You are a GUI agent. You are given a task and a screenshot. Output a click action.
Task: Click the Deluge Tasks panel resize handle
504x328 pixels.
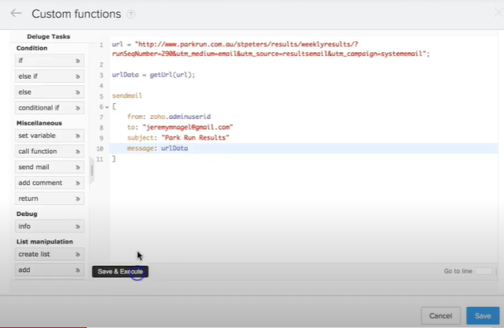pyautogui.click(x=92, y=170)
